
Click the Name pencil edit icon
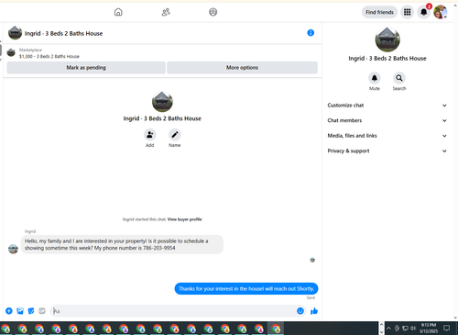click(x=175, y=135)
